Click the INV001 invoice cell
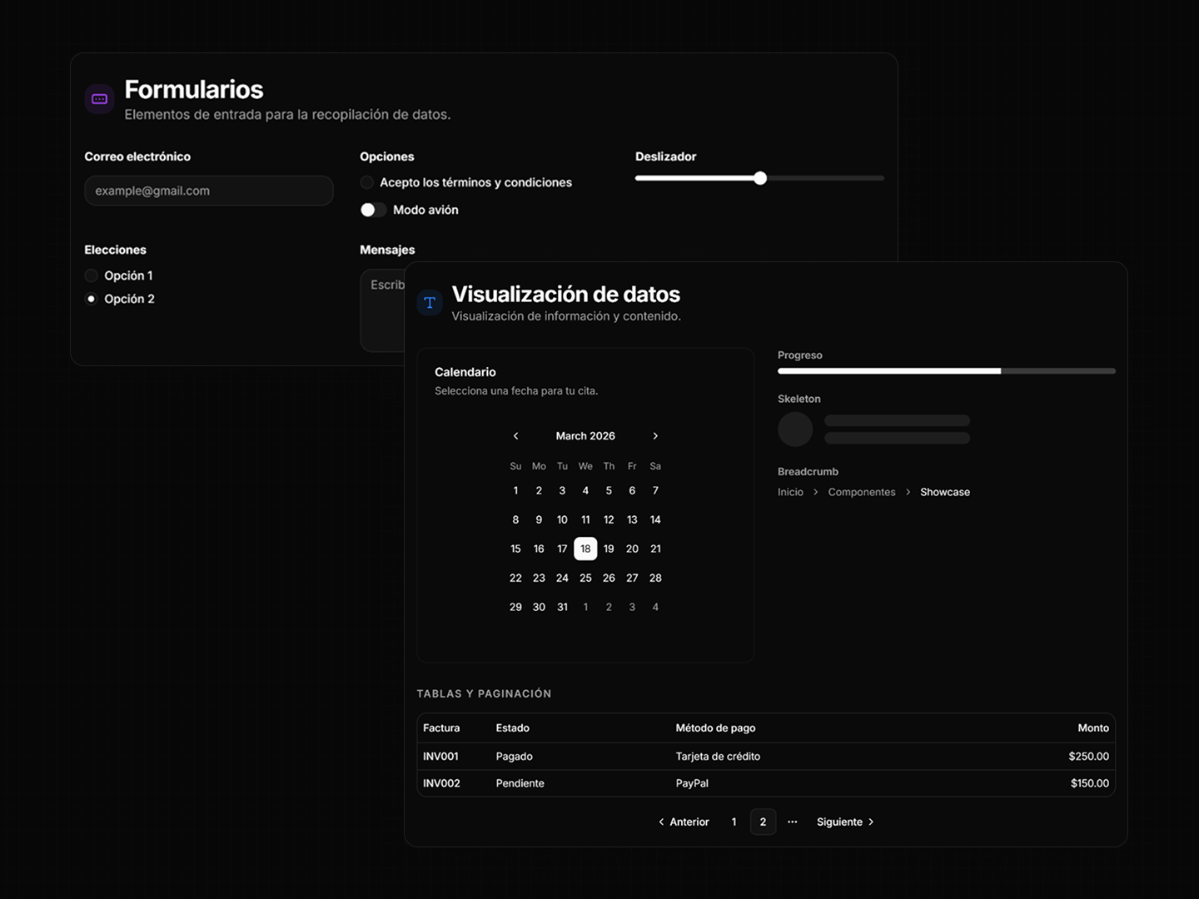The width and height of the screenshot is (1199, 899). click(x=440, y=757)
